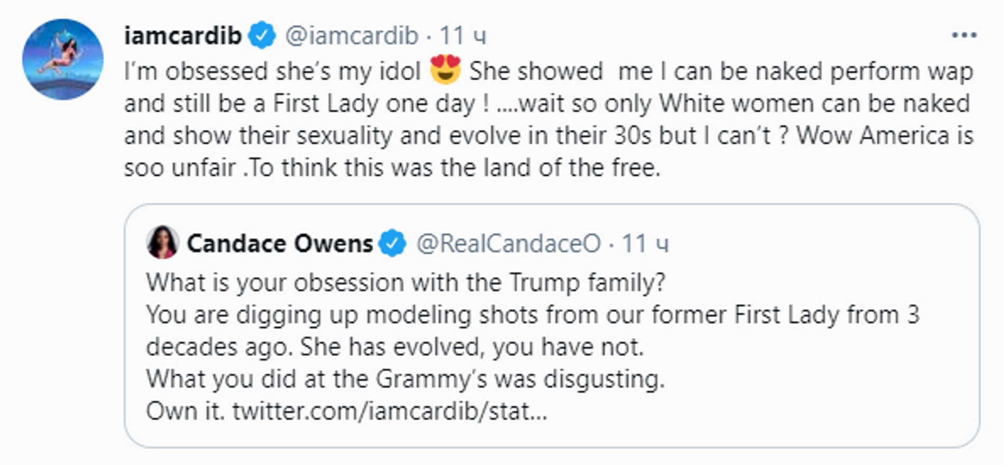Image resolution: width=1004 pixels, height=465 pixels.
Task: Click 'What you did at the Grammy's' line
Action: point(405,379)
